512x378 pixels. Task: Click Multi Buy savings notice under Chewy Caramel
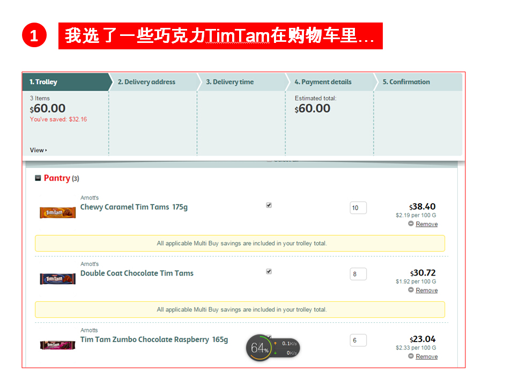click(240, 243)
